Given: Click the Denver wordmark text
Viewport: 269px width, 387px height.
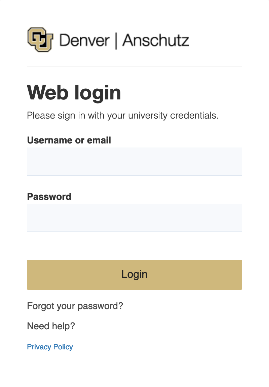Looking at the screenshot, I should coord(84,40).
